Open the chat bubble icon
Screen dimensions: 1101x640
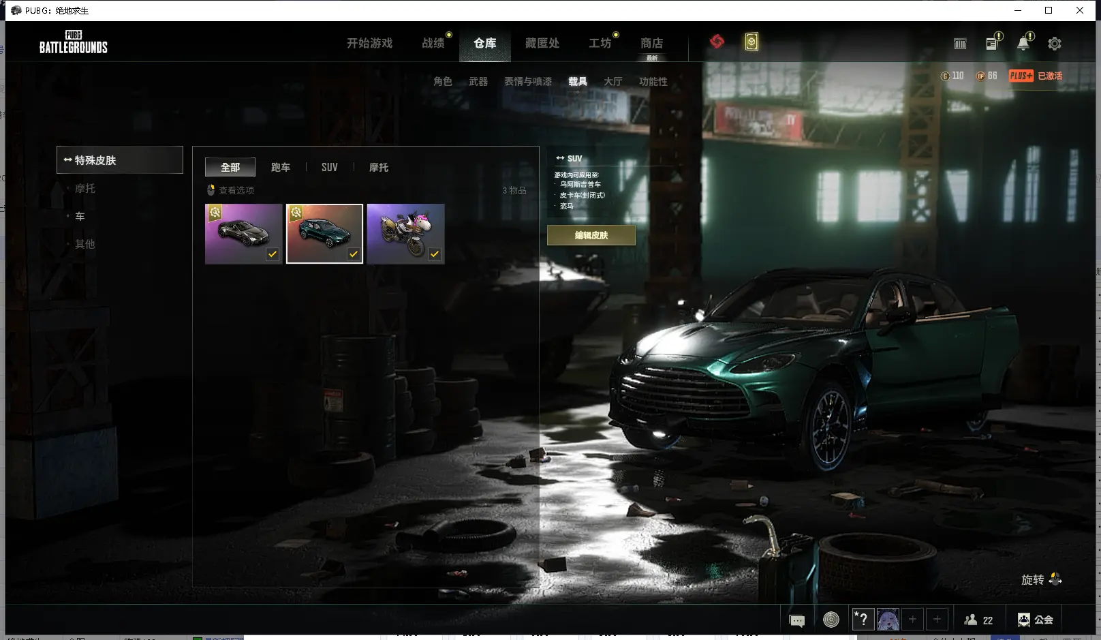(796, 620)
